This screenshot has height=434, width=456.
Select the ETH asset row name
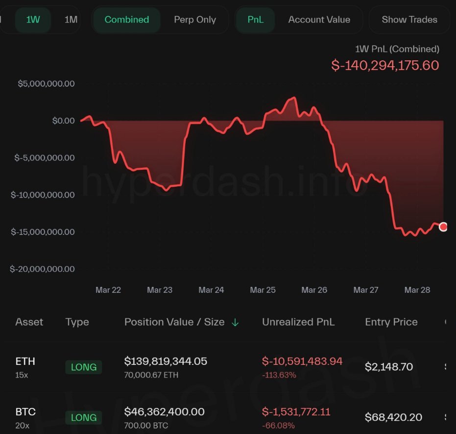(x=25, y=361)
